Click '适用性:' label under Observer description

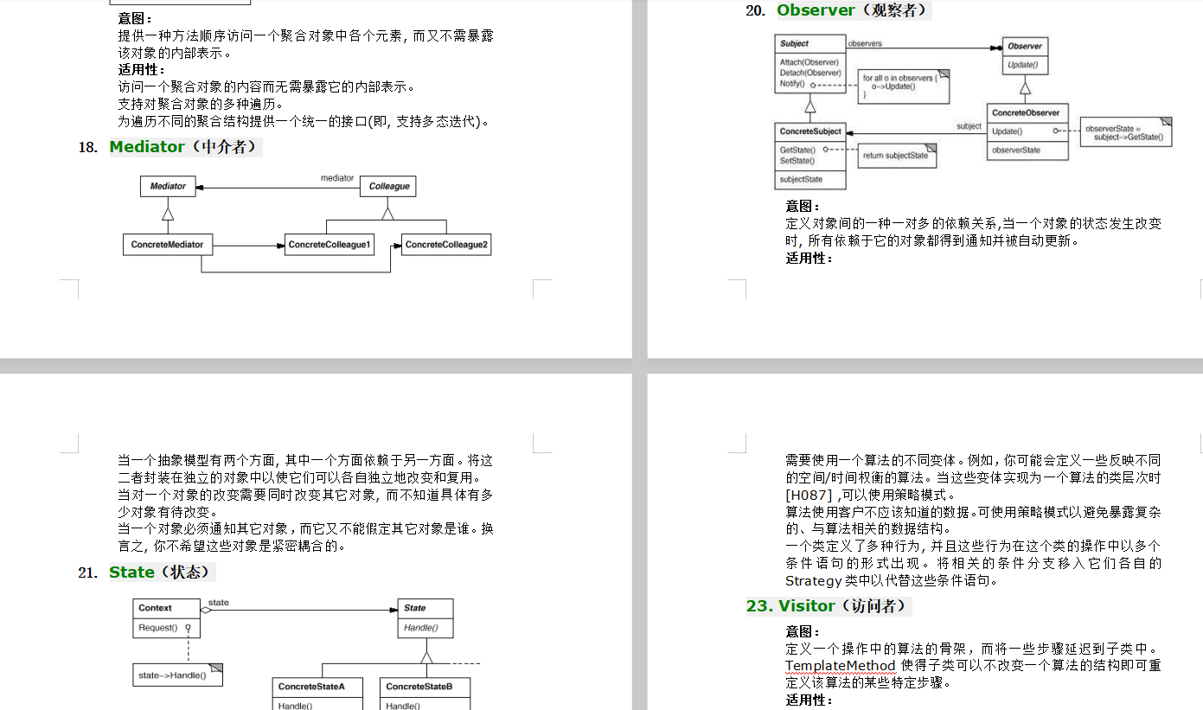click(809, 258)
